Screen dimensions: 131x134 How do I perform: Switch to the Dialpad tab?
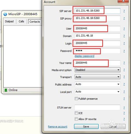pos(9,21)
